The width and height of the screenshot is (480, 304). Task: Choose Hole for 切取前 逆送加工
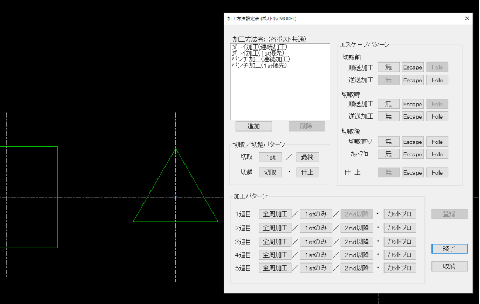(437, 80)
